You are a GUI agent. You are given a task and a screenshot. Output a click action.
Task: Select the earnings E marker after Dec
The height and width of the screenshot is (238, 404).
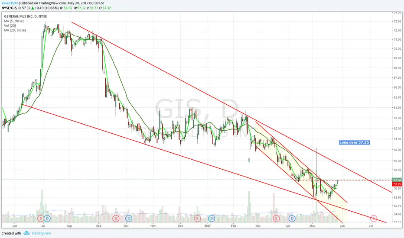(197, 219)
